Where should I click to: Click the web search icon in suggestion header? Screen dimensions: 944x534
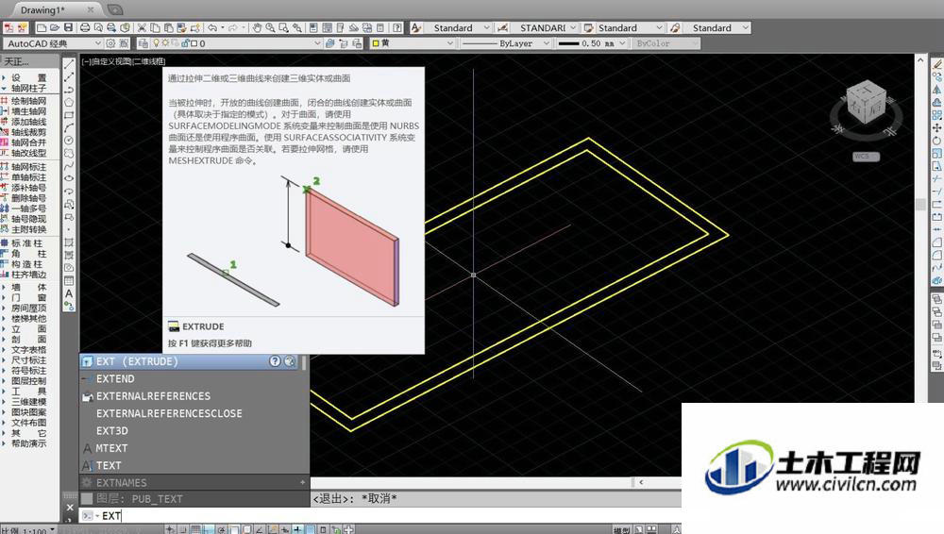290,361
